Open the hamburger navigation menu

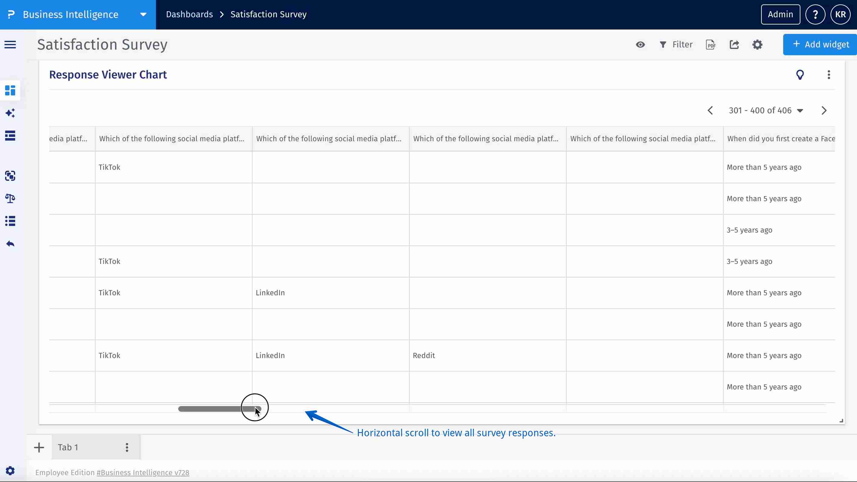(10, 45)
